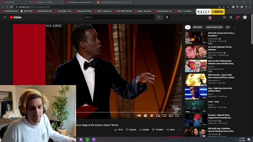Show more filter chips with the arrow

coord(235,28)
